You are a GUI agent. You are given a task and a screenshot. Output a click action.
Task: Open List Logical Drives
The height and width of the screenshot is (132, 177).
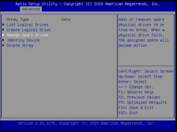[x=27, y=25]
